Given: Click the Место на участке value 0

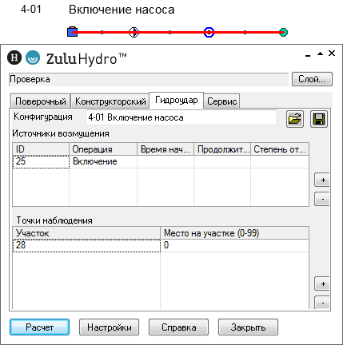Looking at the screenshot, I should click(234, 245).
